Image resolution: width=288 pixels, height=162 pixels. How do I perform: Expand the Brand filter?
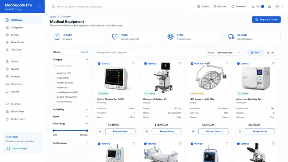(87, 116)
